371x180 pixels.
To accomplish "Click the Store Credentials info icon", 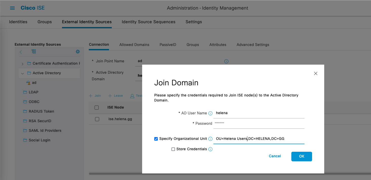I will pyautogui.click(x=210, y=149).
